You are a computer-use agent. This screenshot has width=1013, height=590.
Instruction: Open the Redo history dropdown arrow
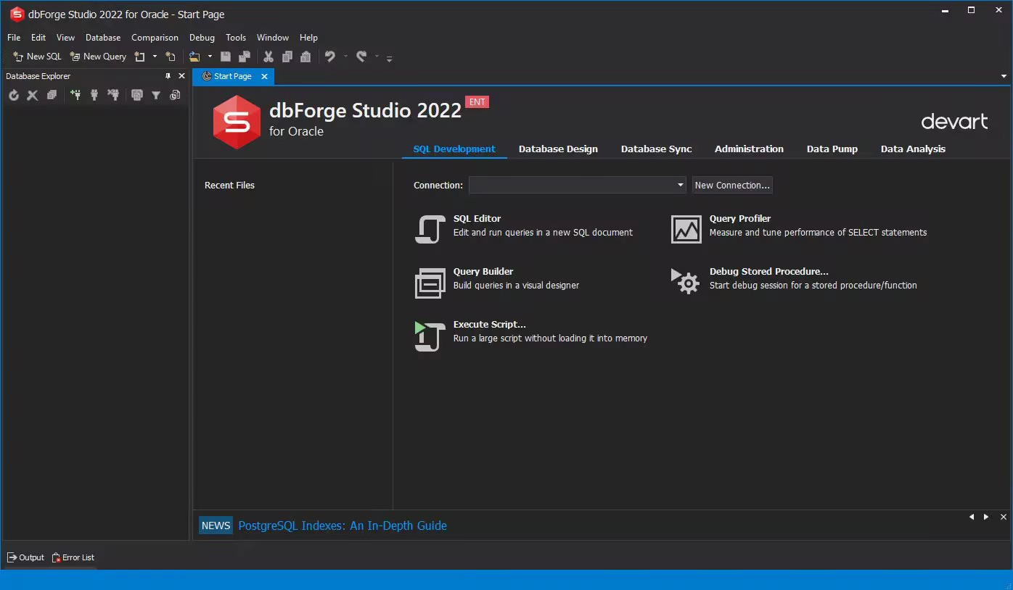pyautogui.click(x=375, y=57)
